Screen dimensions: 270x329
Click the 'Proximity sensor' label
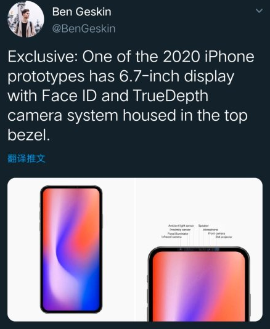point(180,230)
